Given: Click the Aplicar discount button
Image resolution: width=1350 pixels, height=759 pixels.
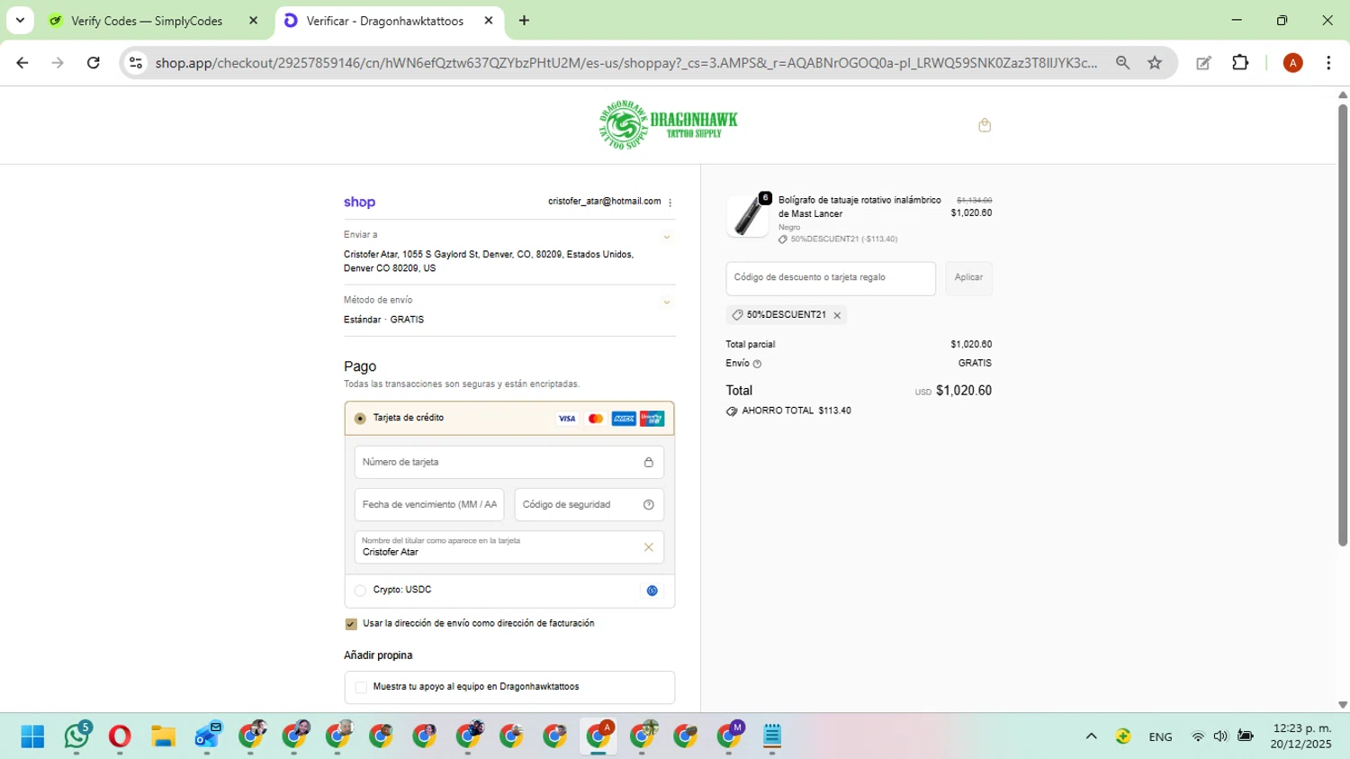Looking at the screenshot, I should [x=968, y=278].
